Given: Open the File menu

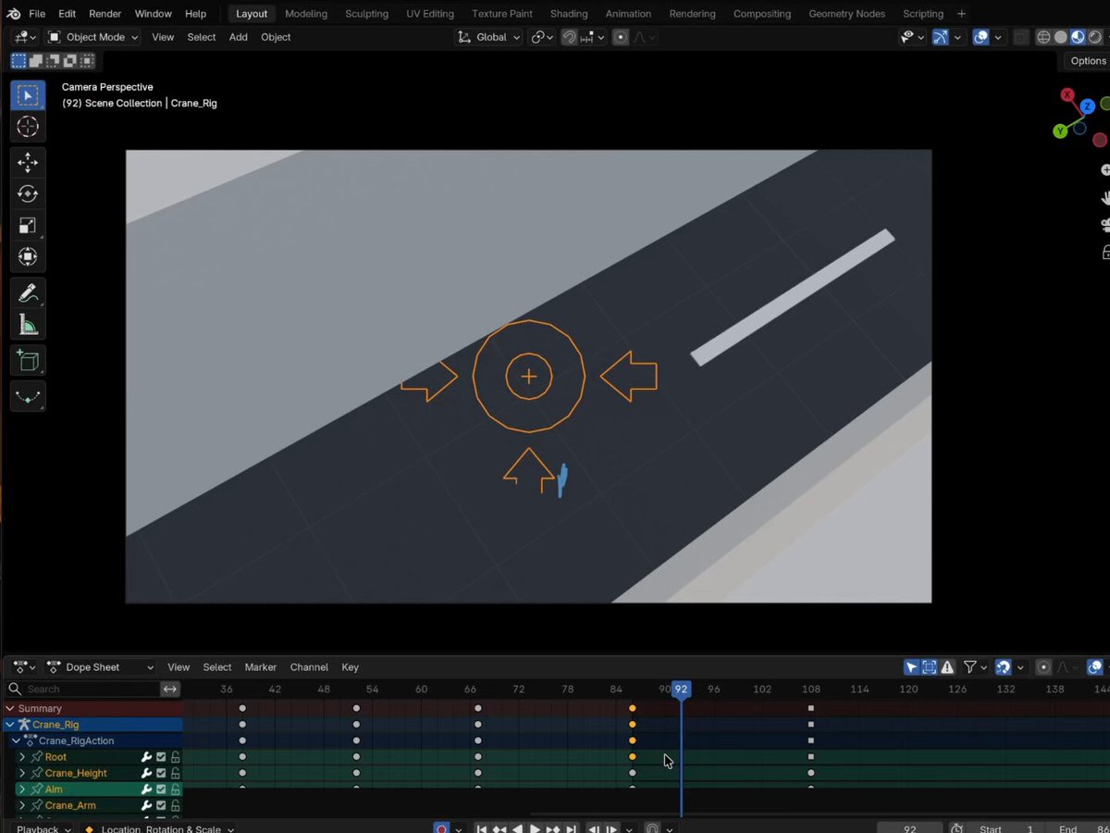Looking at the screenshot, I should (x=37, y=14).
